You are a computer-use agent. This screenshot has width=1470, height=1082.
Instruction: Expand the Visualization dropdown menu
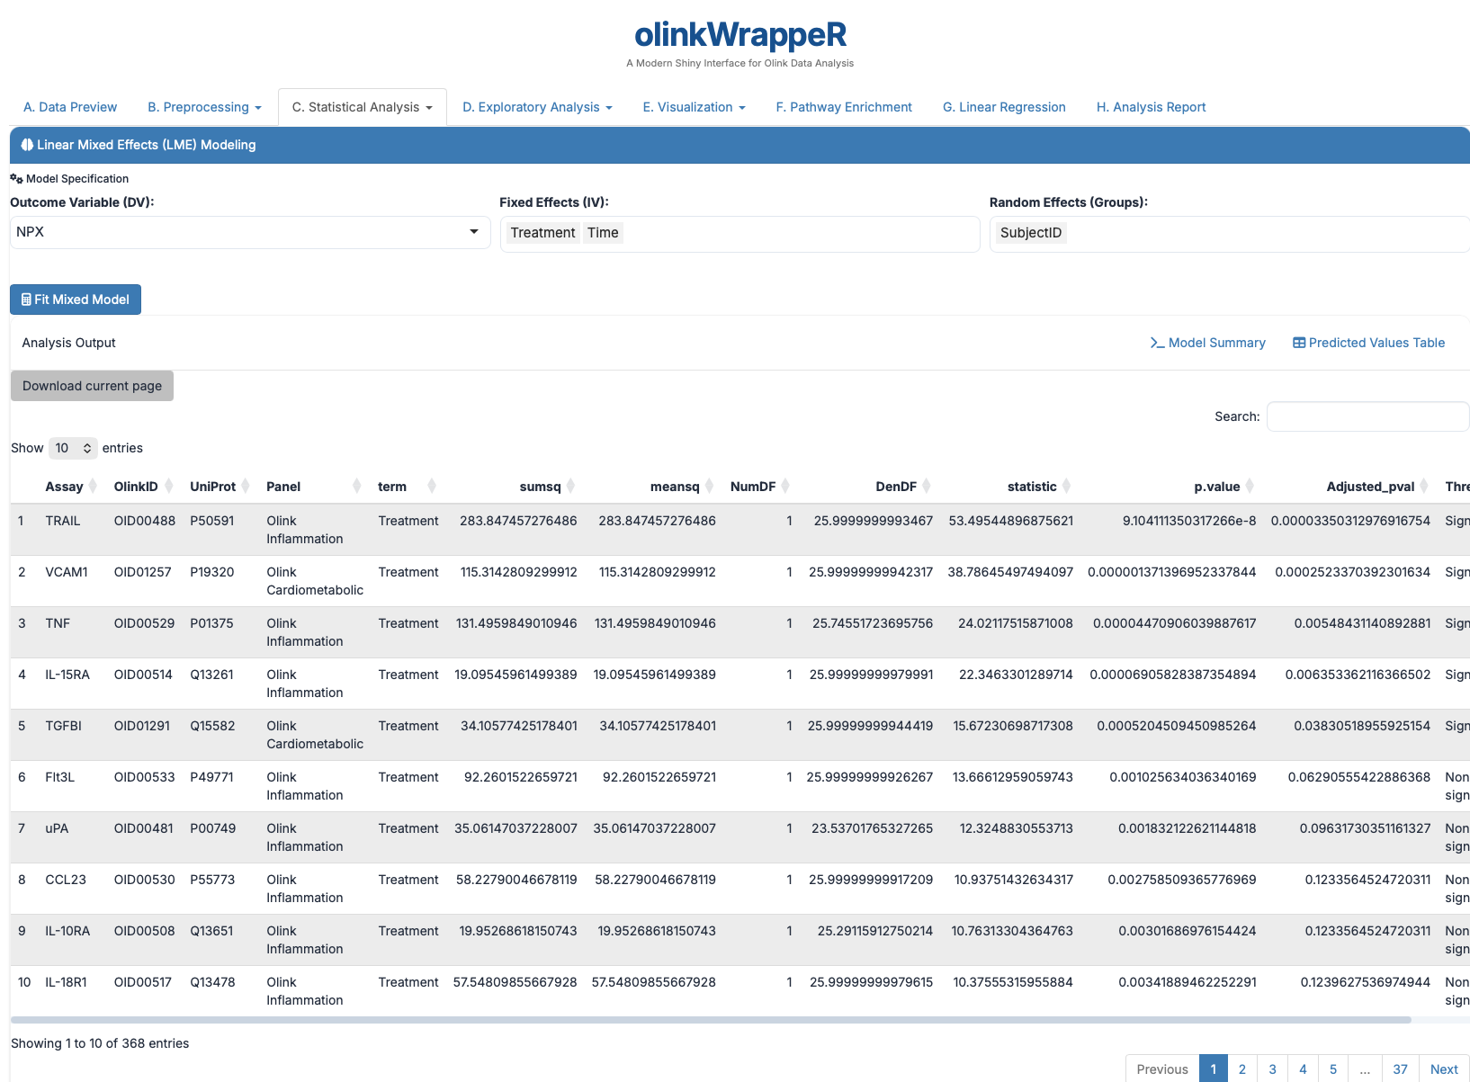coord(694,107)
